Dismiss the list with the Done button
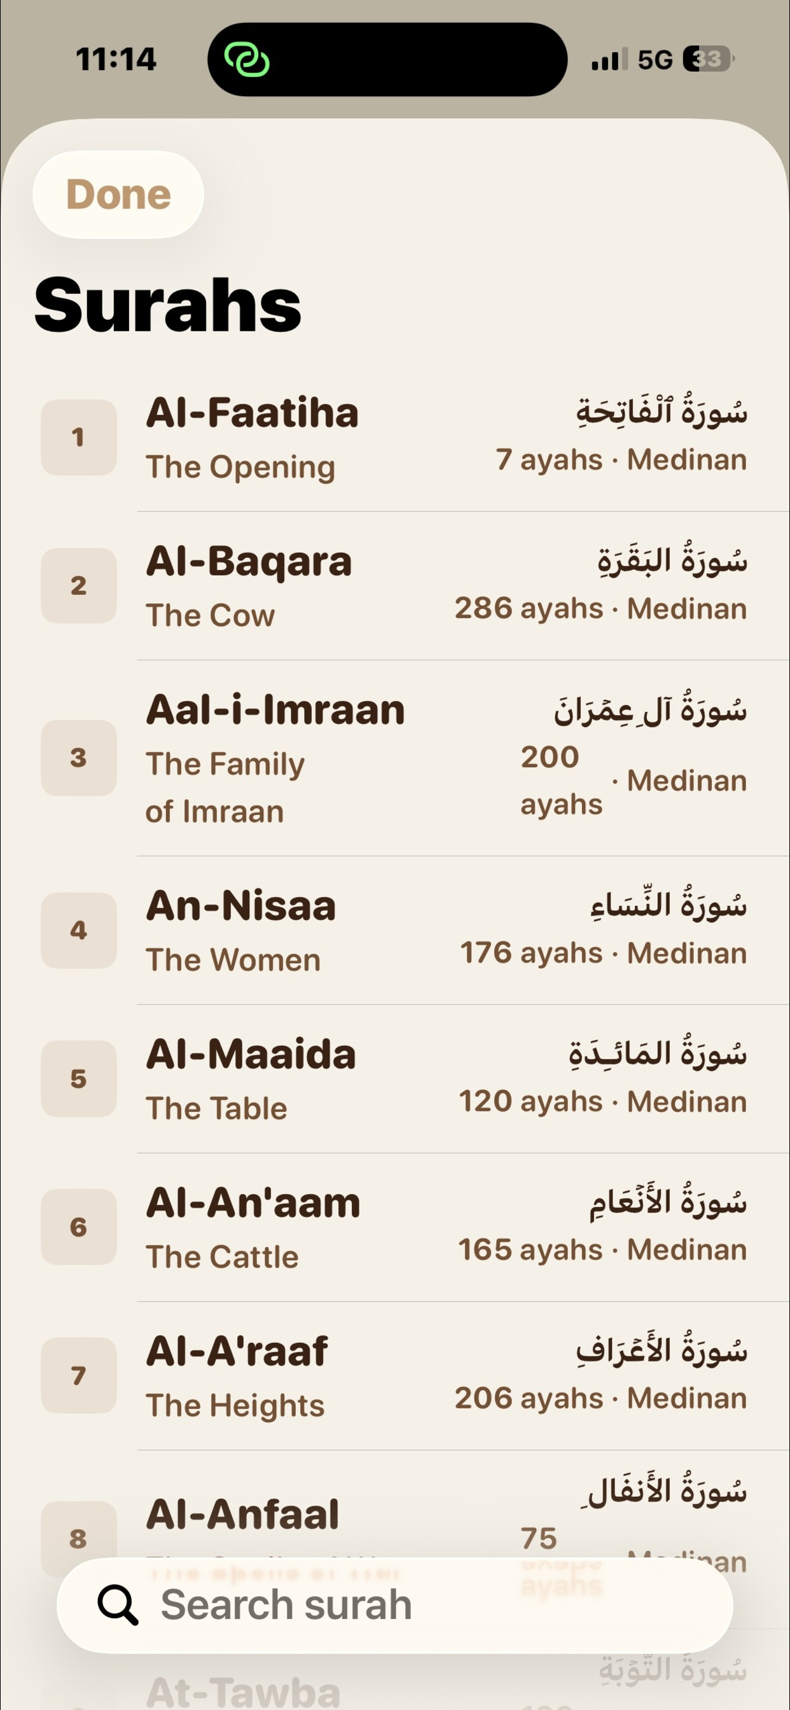 [118, 195]
